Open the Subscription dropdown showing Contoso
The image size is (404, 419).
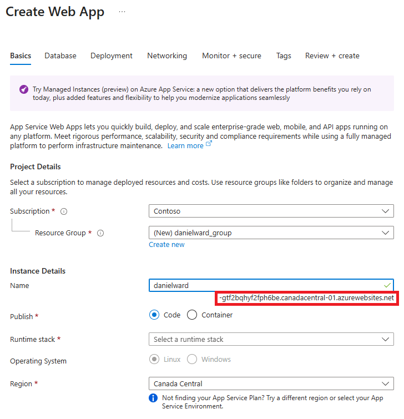coord(271,211)
